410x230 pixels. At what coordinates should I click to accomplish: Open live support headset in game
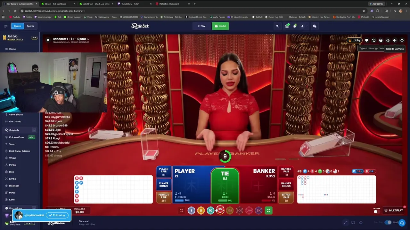coord(388,40)
